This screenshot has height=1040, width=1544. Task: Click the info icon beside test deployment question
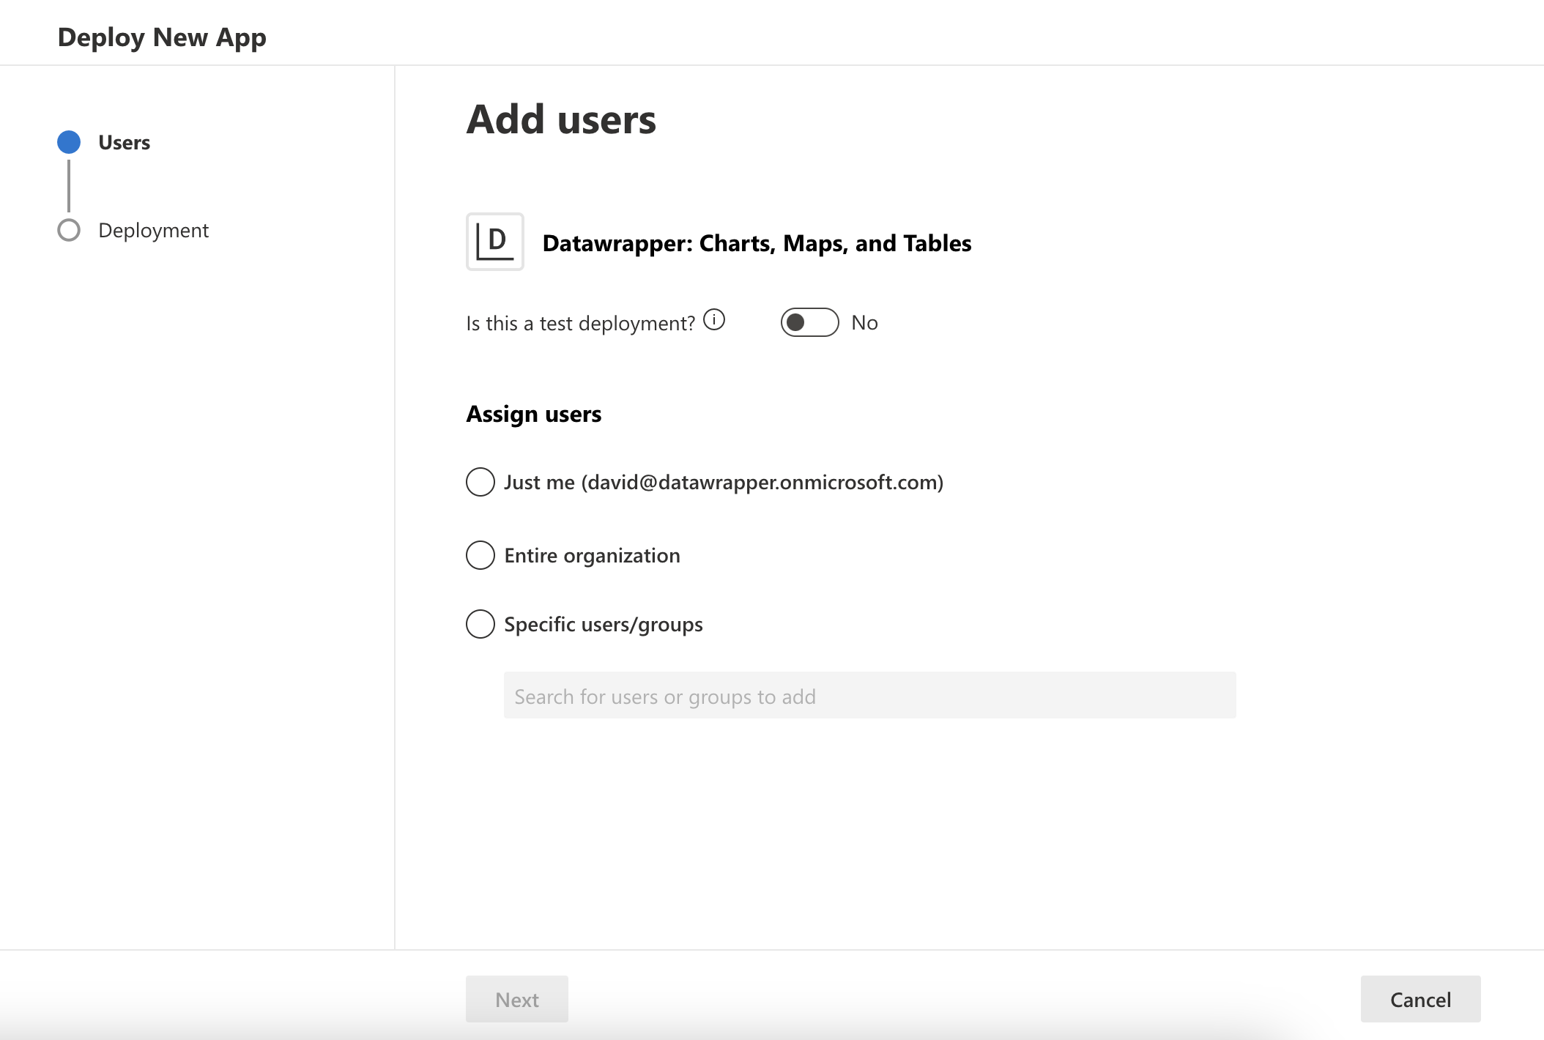714,320
